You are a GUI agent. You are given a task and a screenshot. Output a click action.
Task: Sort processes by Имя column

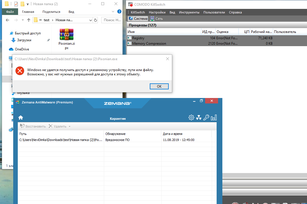(164, 32)
